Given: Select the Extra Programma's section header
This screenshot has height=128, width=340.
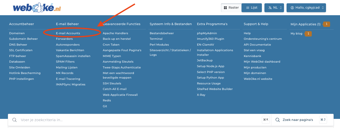Looking at the screenshot, I should tap(212, 24).
